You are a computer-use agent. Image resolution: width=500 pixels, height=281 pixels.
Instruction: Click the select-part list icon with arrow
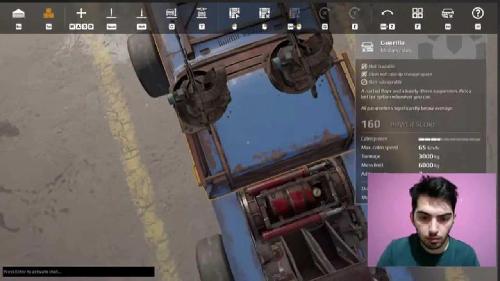(234, 14)
